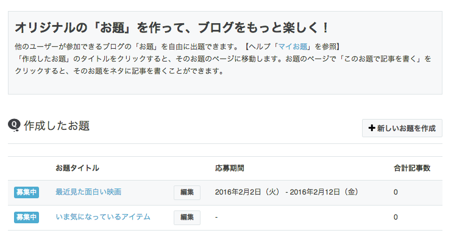
Task: Click the 作成したお題 section heading
Action: pos(57,126)
